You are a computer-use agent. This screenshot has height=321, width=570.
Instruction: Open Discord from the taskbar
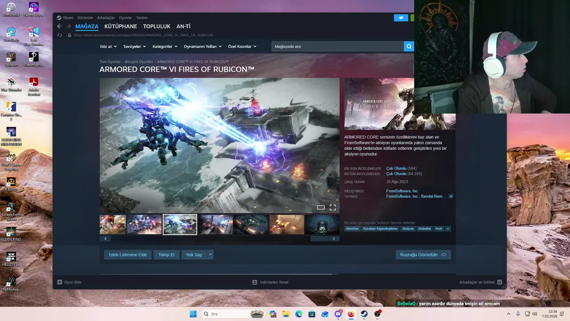338,314
